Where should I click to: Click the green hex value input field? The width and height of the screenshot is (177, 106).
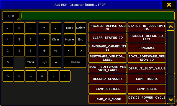click(97, 16)
